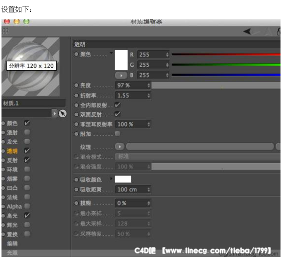Screen dimensions: 284x259
Task: Click the blue B color slider
Action: pos(226,75)
